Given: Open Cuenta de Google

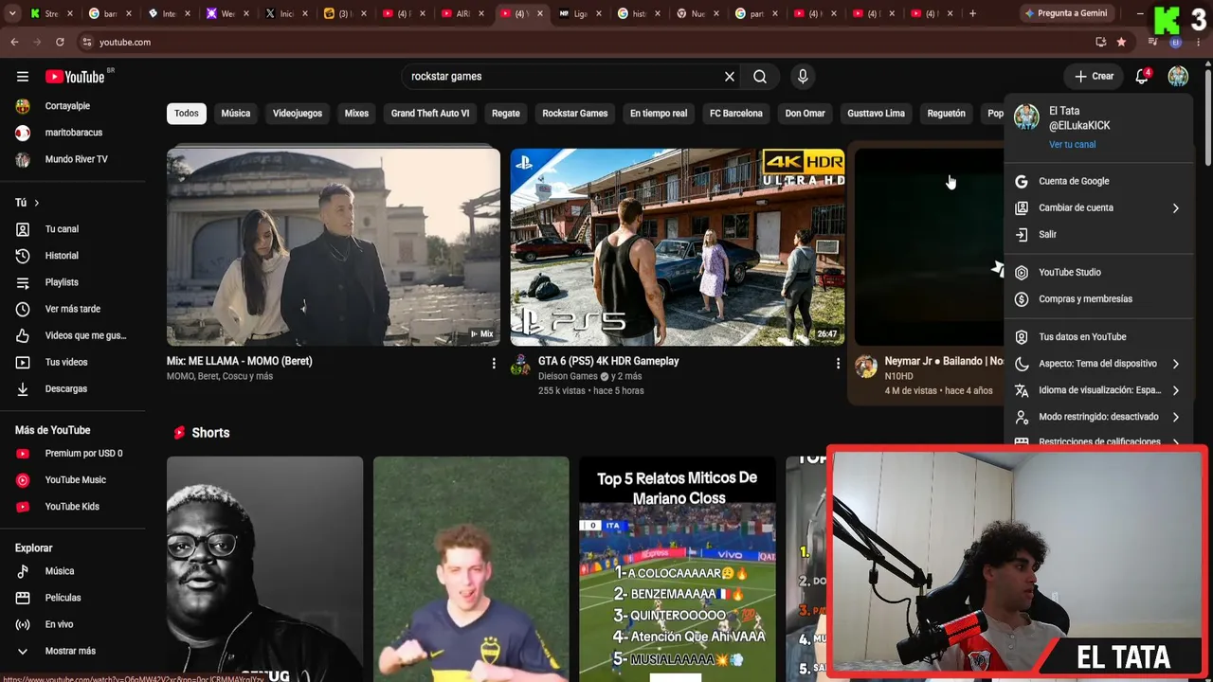Looking at the screenshot, I should [1099, 181].
